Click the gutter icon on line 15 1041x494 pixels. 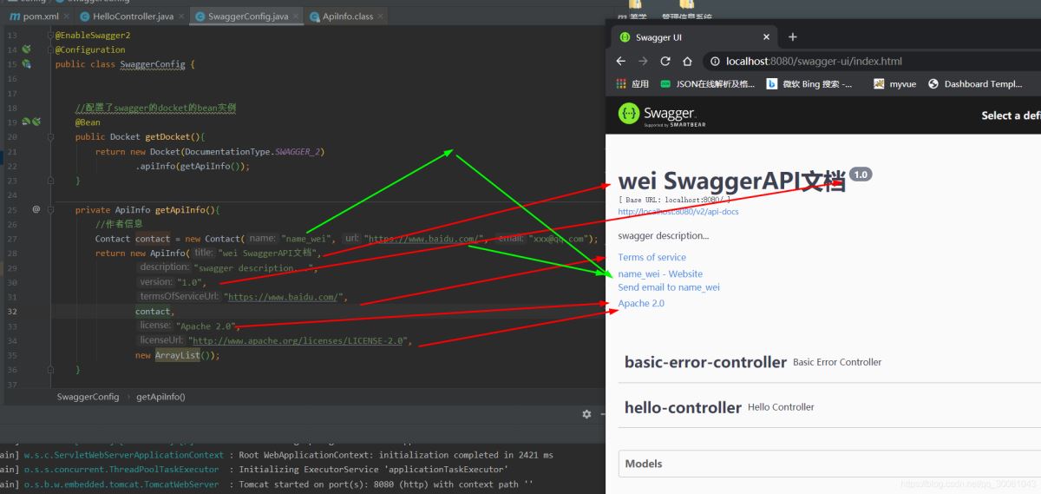[x=26, y=64]
